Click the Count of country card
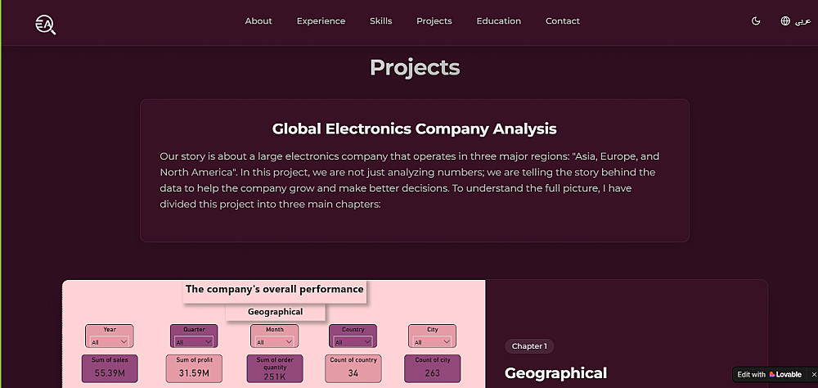The image size is (818, 388). click(353, 368)
